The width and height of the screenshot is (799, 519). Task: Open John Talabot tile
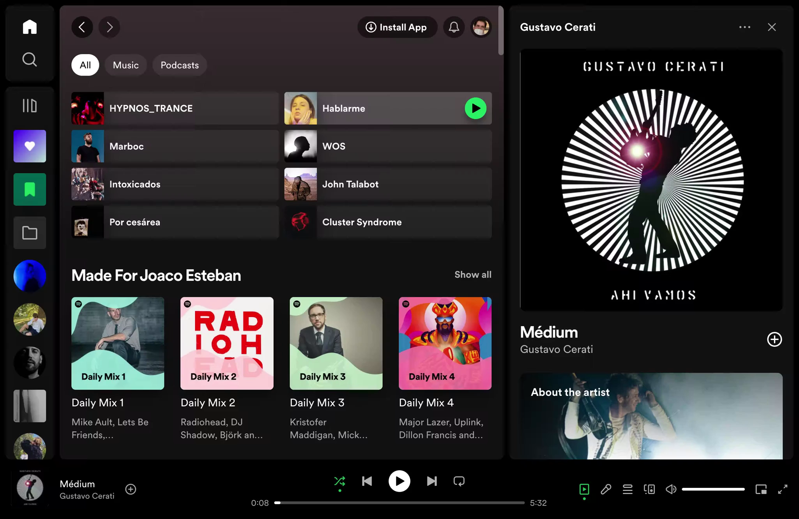388,184
